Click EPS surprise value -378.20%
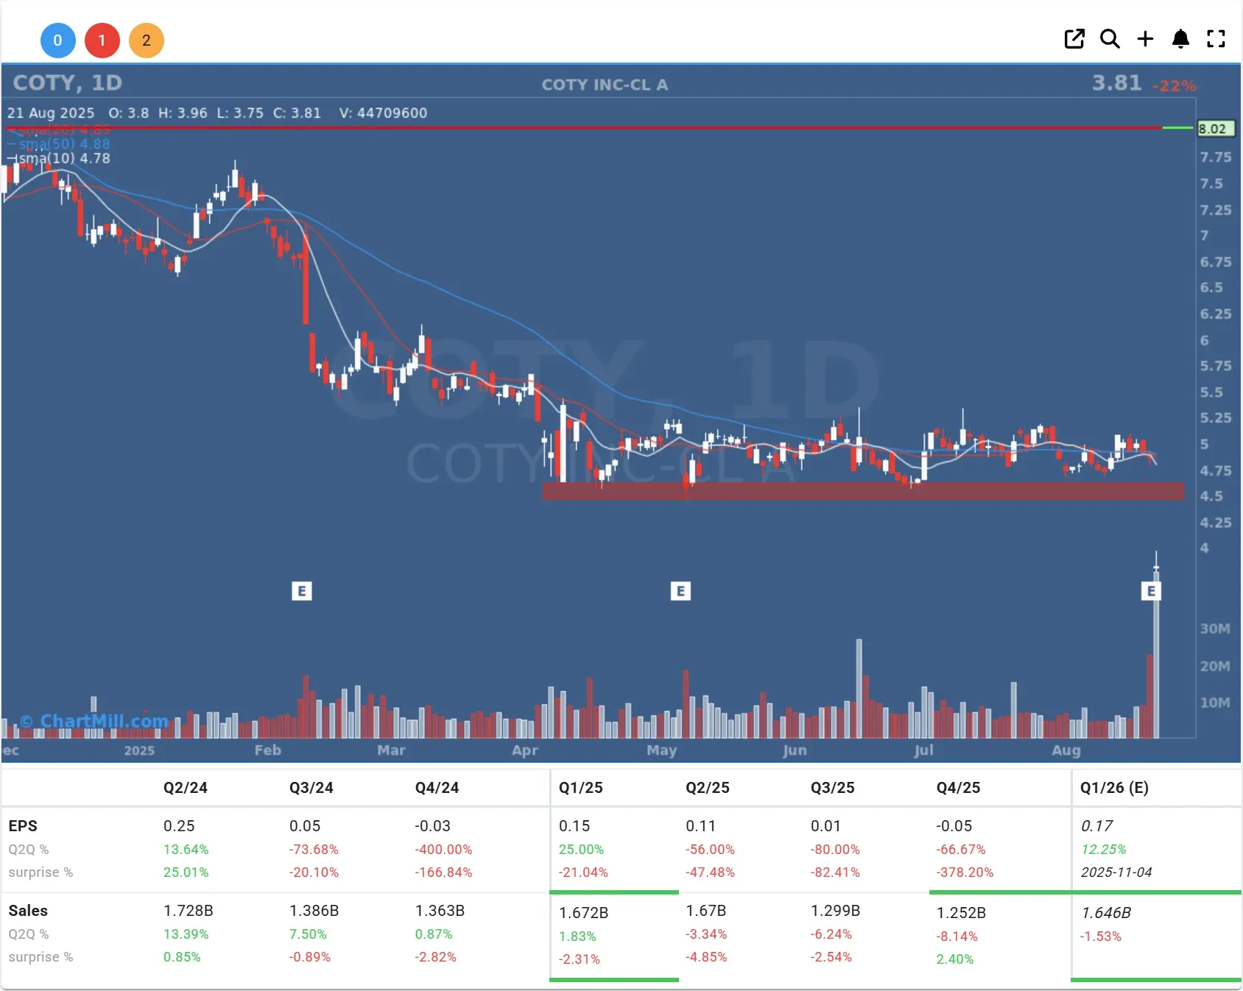The image size is (1243, 991). [965, 872]
